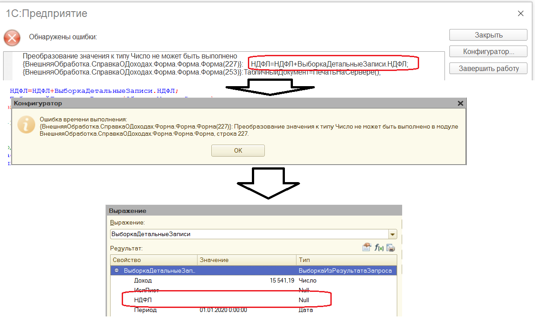Select the Тип column header
The height and width of the screenshot is (320, 535).
pyautogui.click(x=346, y=260)
